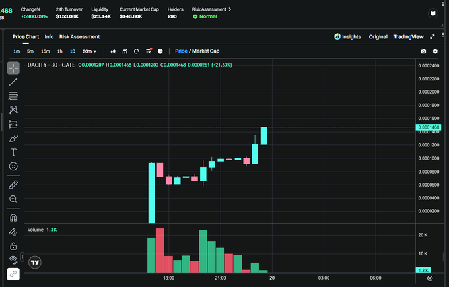Click the $23.14K liquidity value
This screenshot has width=449, height=287.
(101, 16)
